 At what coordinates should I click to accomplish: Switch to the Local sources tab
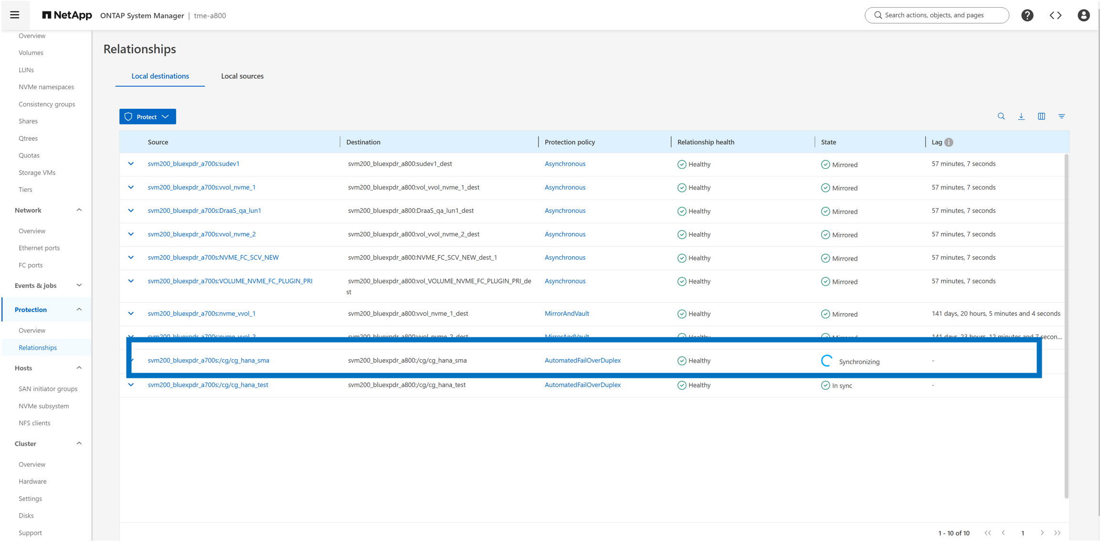242,76
